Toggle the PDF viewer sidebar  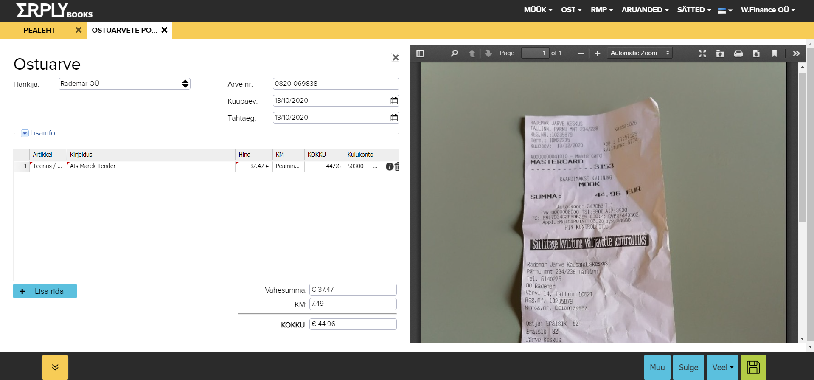click(420, 53)
